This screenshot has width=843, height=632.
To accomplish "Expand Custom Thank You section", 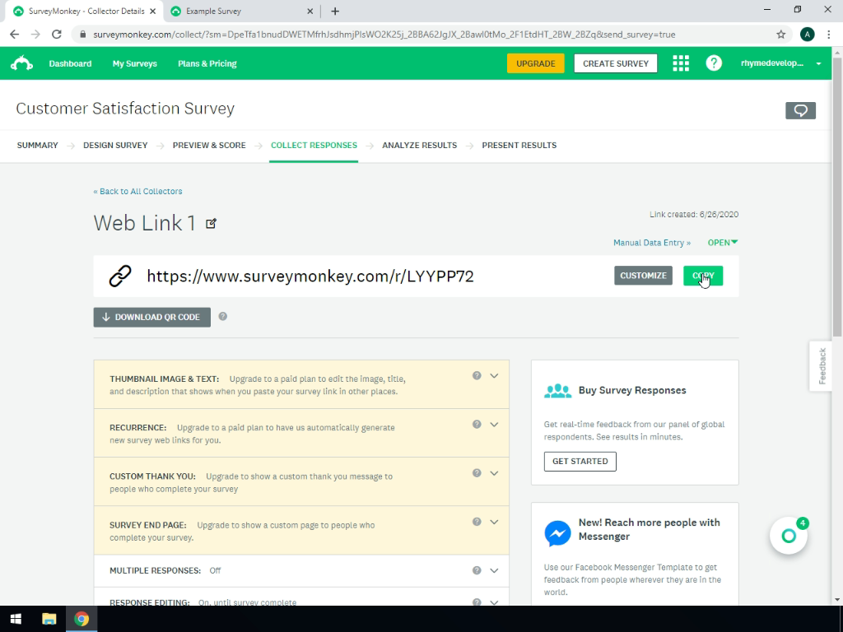I will (x=494, y=473).
